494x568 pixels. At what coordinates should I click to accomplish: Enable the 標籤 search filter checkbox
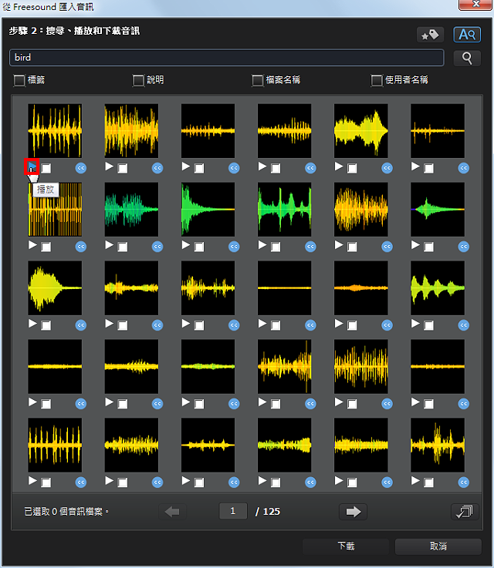tap(19, 80)
